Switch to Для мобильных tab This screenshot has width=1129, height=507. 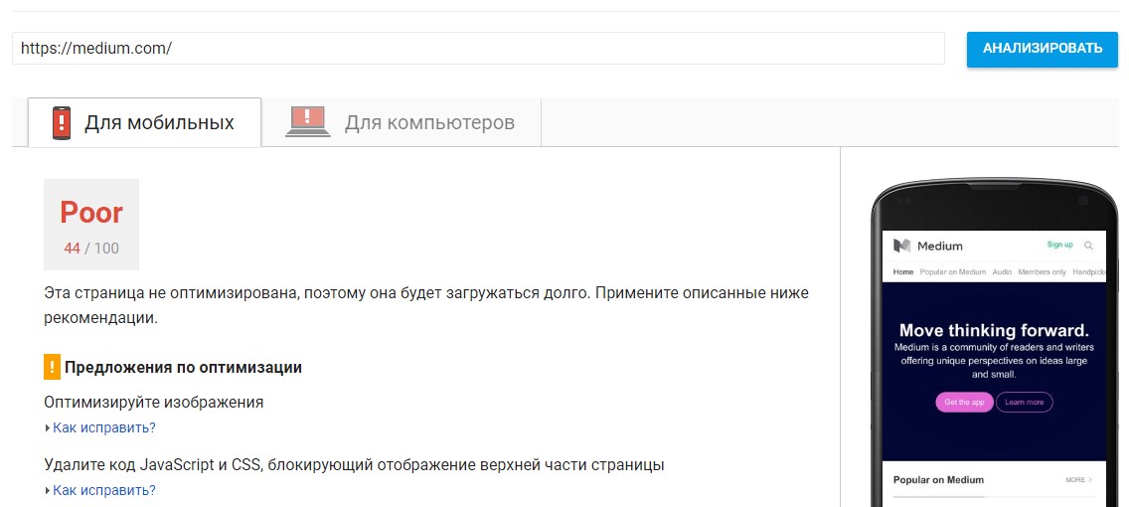tap(145, 122)
